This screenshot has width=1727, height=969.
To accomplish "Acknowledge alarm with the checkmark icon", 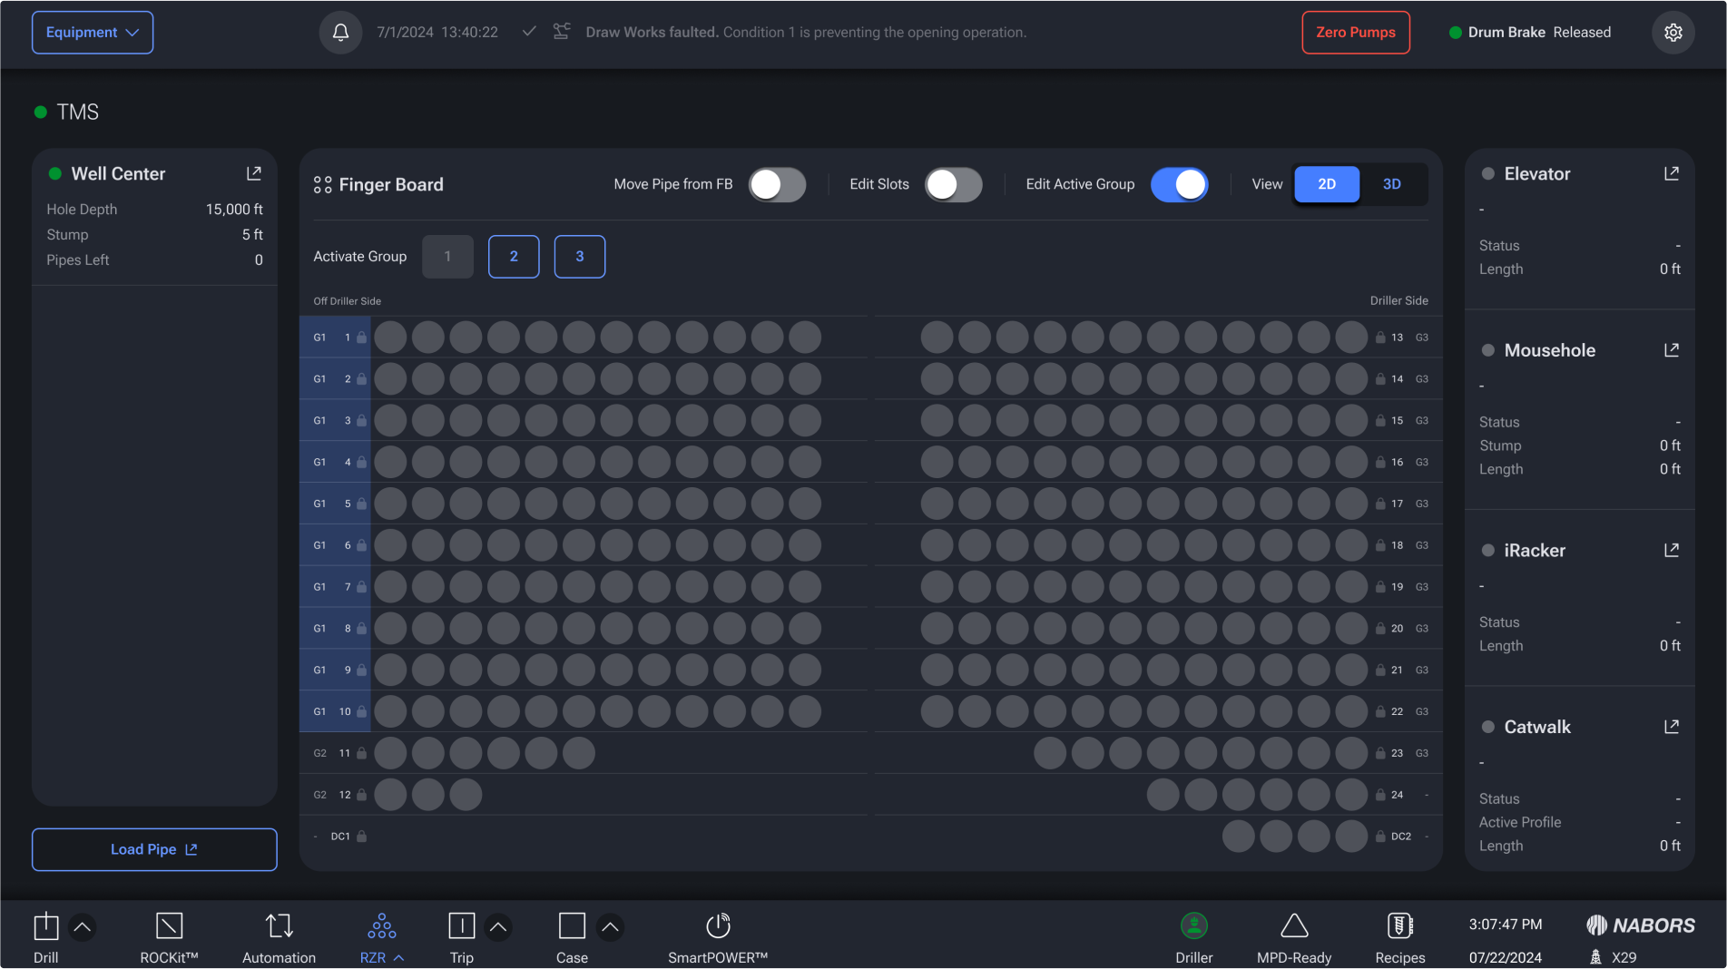I will click(529, 32).
